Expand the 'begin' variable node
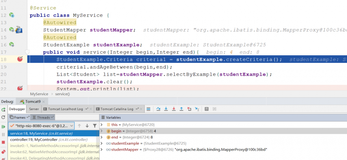The width and height of the screenshot is (347, 160). click(x=102, y=131)
